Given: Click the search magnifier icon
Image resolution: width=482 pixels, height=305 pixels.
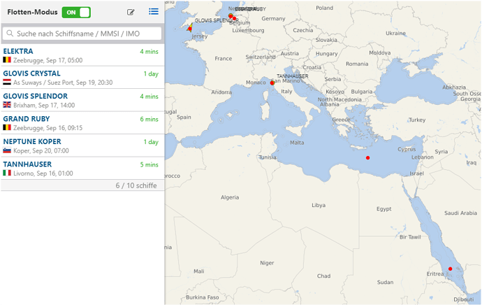Looking at the screenshot, I should [x=10, y=34].
